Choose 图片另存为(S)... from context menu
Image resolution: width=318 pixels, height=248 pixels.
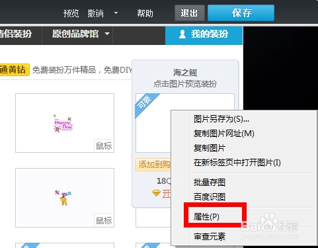click(221, 119)
